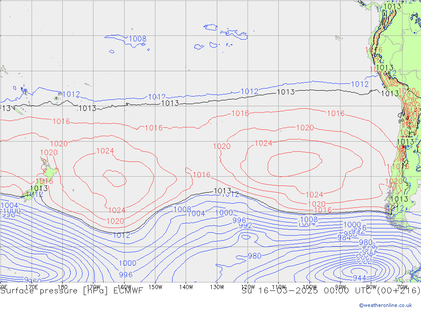Click the "70W" longitude axis label
Viewport: 421px width, 309px height.
402,287
